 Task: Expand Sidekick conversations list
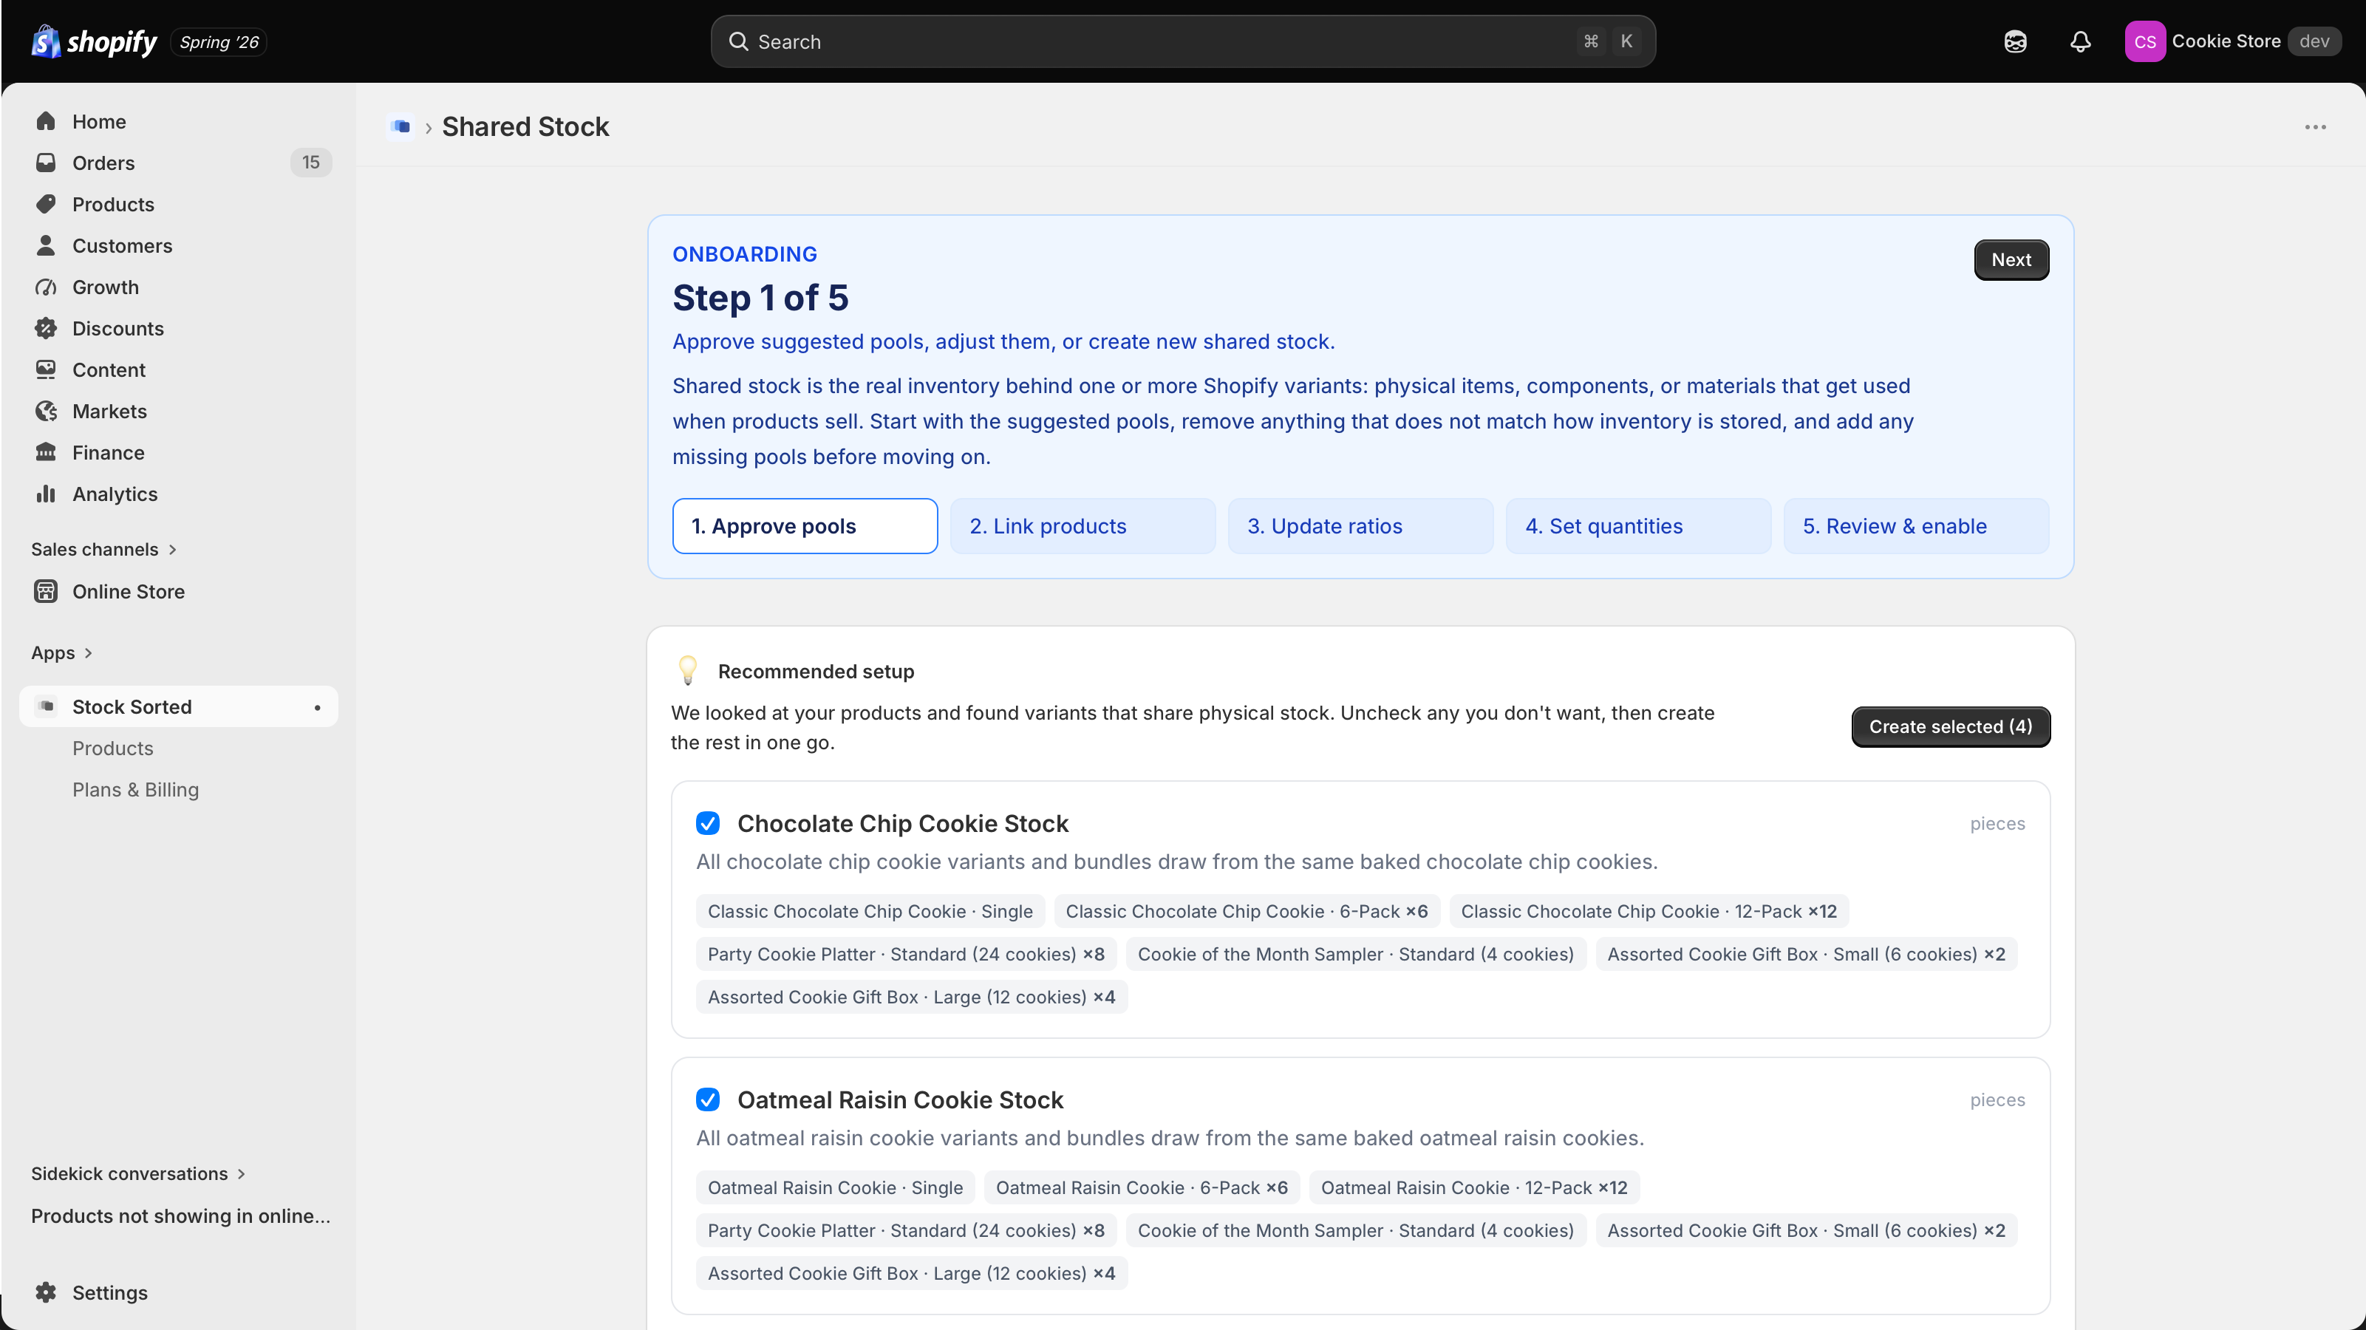139,1173
